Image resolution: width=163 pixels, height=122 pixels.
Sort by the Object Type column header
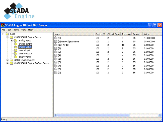pos(113,34)
